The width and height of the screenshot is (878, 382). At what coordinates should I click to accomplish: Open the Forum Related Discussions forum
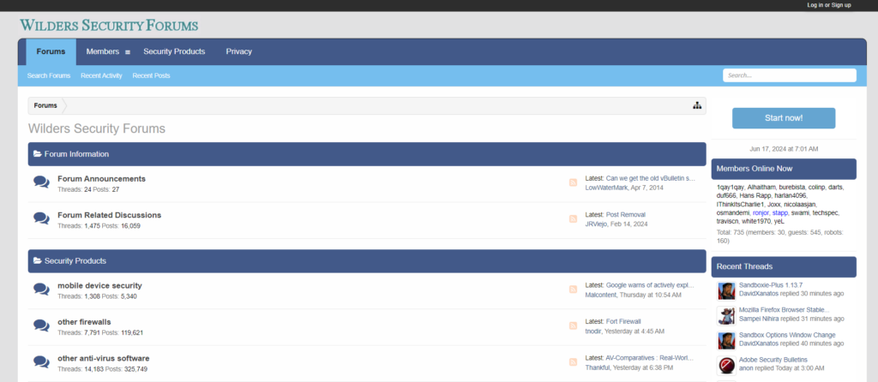(109, 215)
